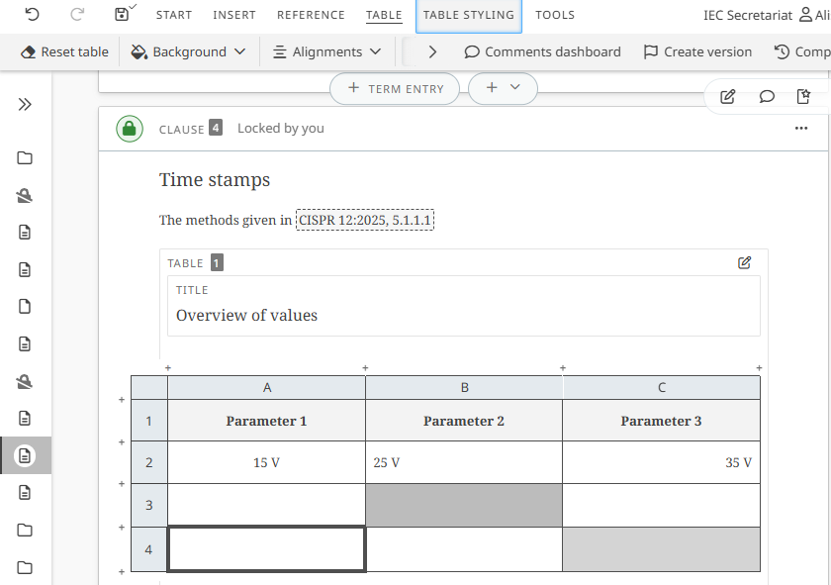Image resolution: width=831 pixels, height=585 pixels.
Task: Click the Redo arrow icon
Action: [77, 14]
